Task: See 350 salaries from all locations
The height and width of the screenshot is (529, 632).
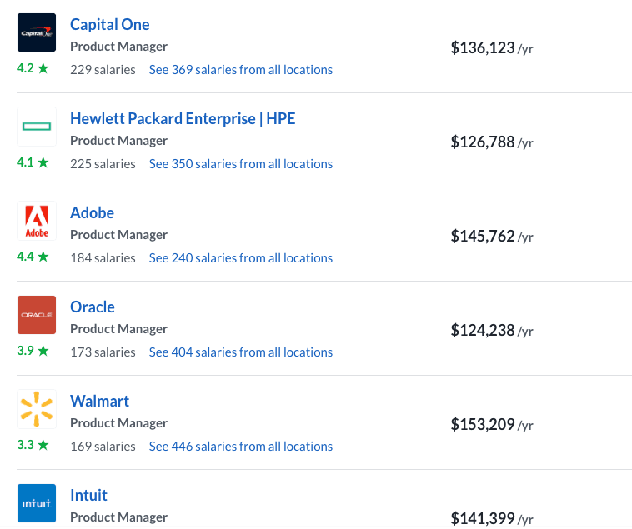Action: [241, 164]
